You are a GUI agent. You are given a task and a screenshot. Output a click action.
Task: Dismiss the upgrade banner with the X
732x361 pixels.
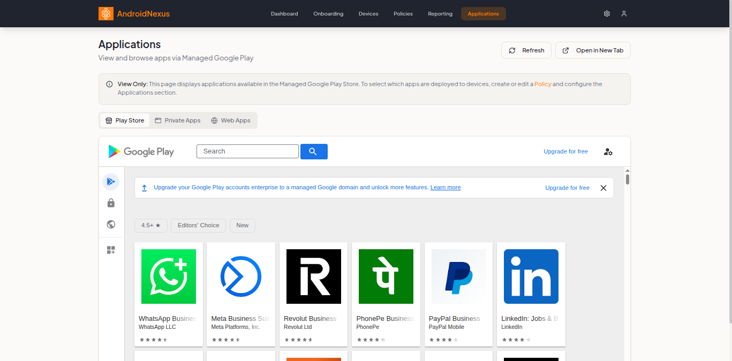[603, 188]
